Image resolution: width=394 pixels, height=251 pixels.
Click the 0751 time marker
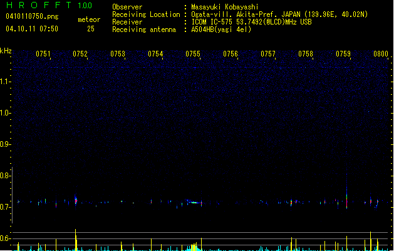pyautogui.click(x=43, y=54)
